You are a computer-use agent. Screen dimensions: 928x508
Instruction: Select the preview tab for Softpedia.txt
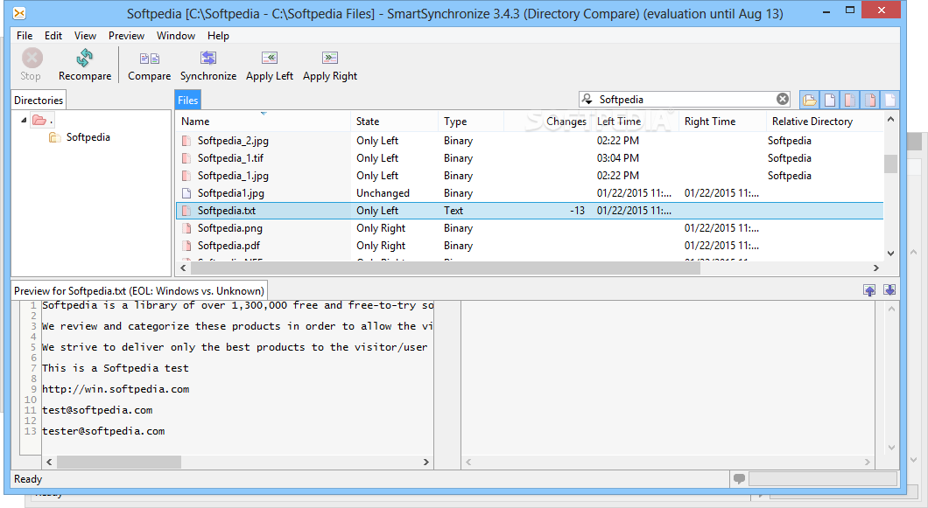(139, 290)
